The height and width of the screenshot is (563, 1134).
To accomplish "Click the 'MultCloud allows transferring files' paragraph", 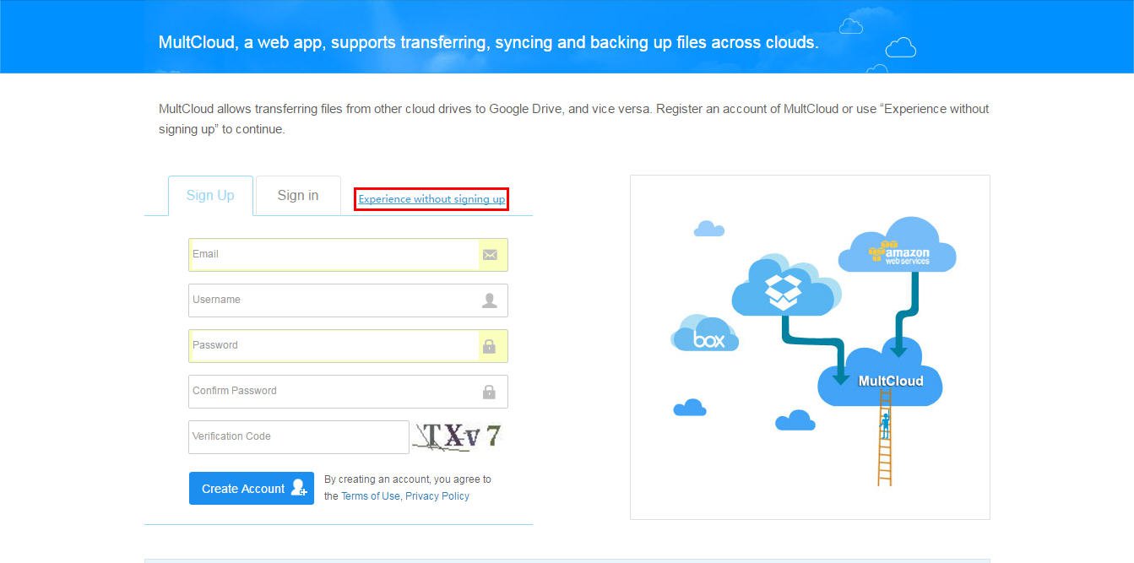I will click(x=573, y=119).
